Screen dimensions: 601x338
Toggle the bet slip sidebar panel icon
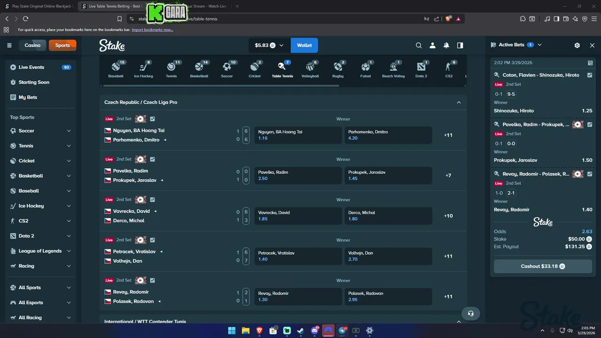tap(460, 46)
